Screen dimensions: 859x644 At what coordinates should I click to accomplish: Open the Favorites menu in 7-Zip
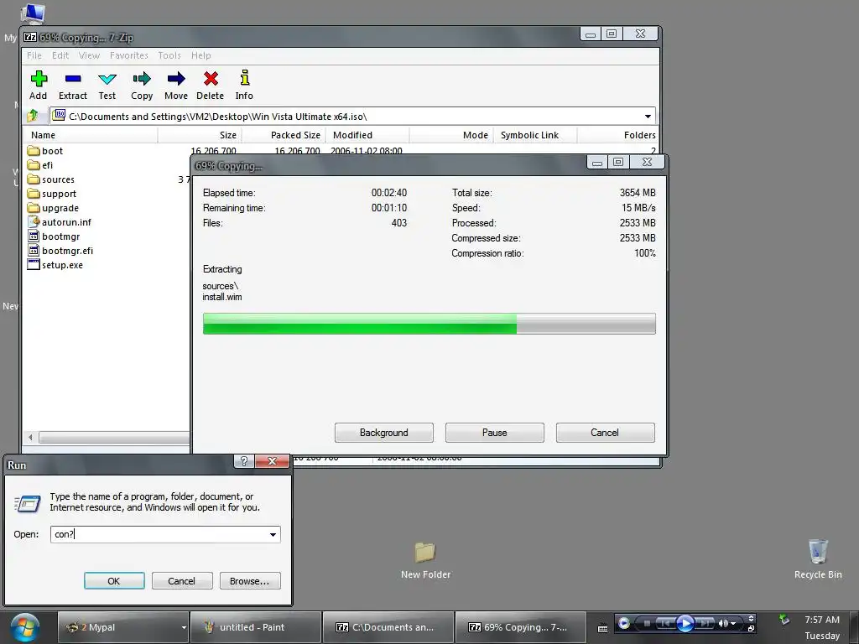click(128, 55)
